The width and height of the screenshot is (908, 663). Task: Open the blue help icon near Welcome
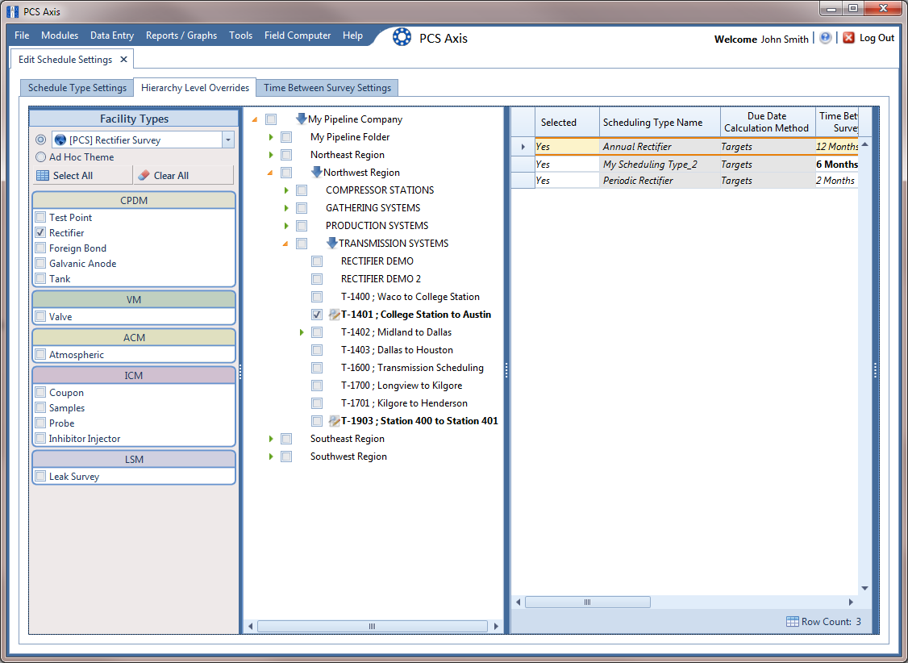[x=826, y=38]
